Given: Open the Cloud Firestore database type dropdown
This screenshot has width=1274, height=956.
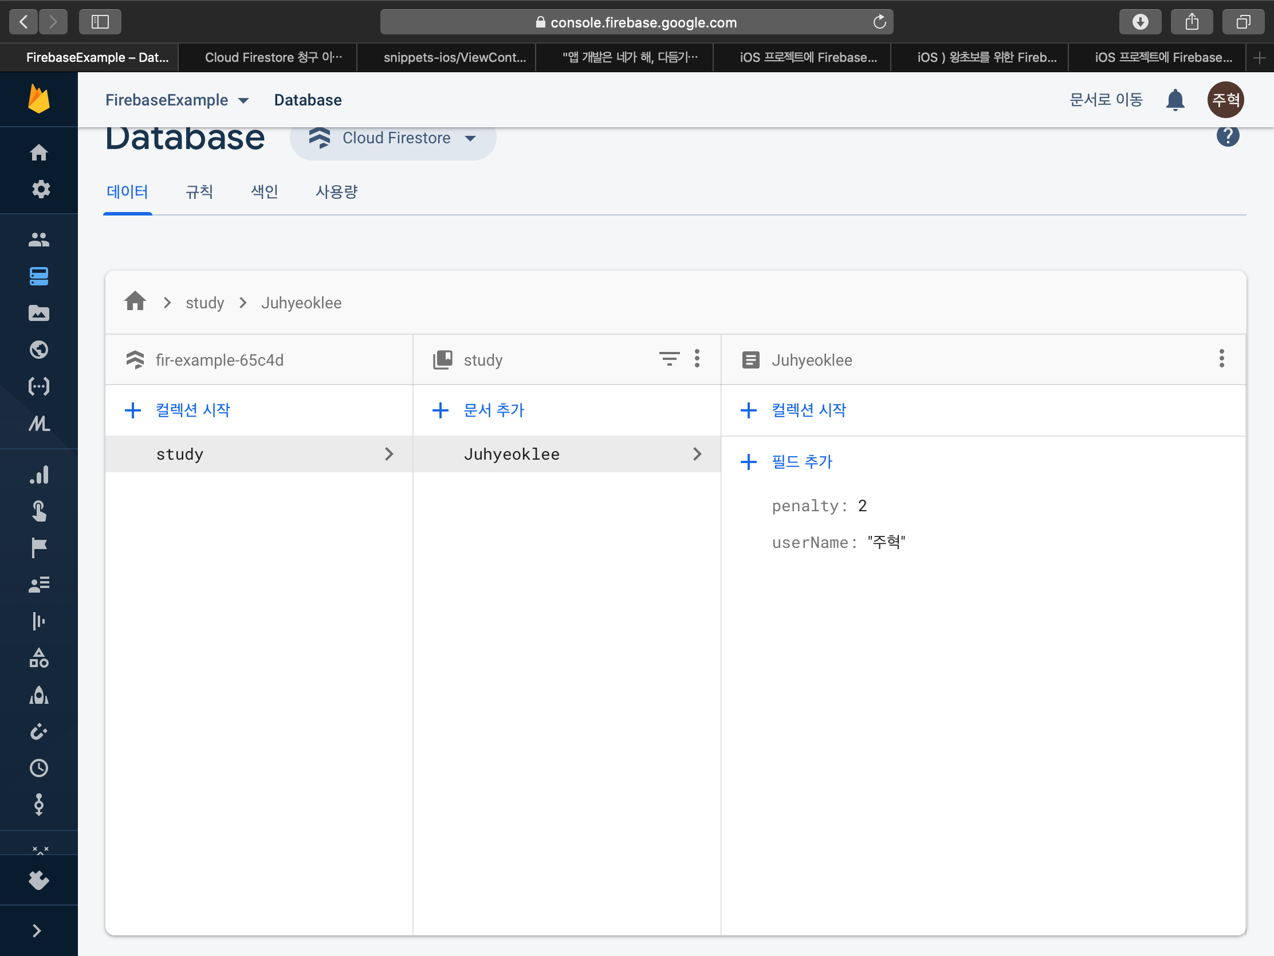Looking at the screenshot, I should (x=394, y=138).
